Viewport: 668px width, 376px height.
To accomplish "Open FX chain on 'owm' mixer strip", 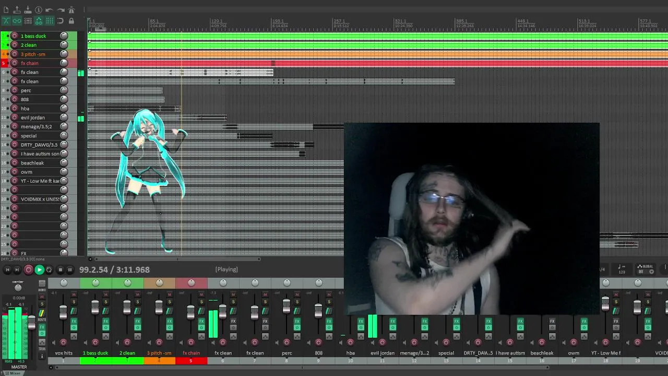I will (583, 321).
